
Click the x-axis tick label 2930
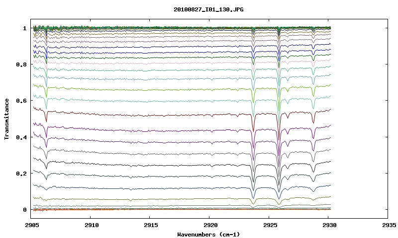point(329,225)
